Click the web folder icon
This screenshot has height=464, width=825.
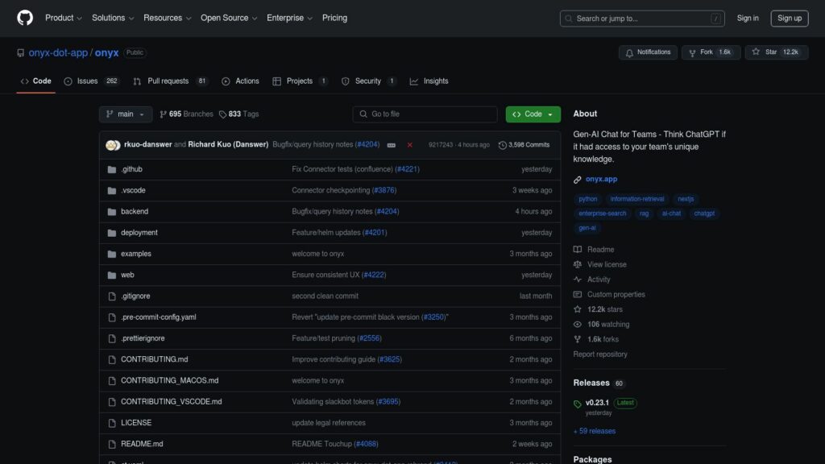tap(111, 275)
